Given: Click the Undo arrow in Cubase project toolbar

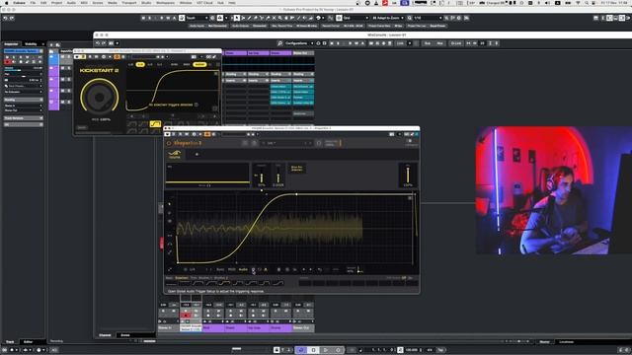Looking at the screenshot, I should pos(5,18).
